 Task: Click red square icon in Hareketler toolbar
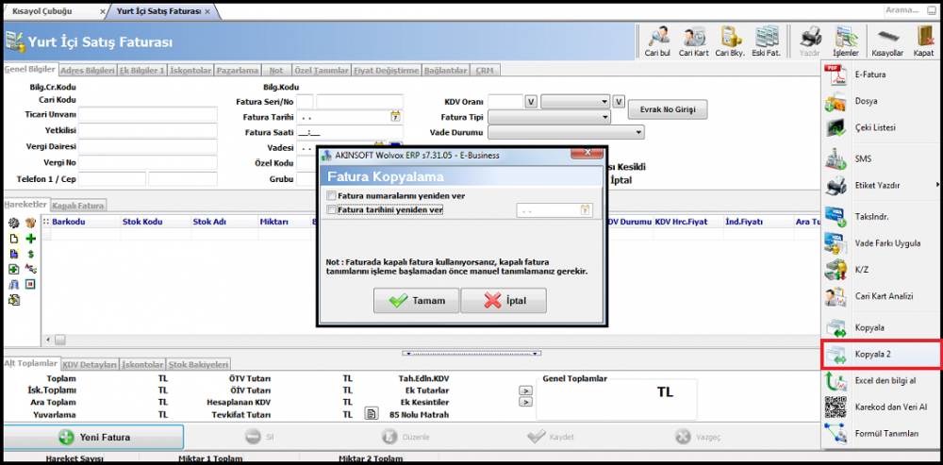(x=31, y=285)
